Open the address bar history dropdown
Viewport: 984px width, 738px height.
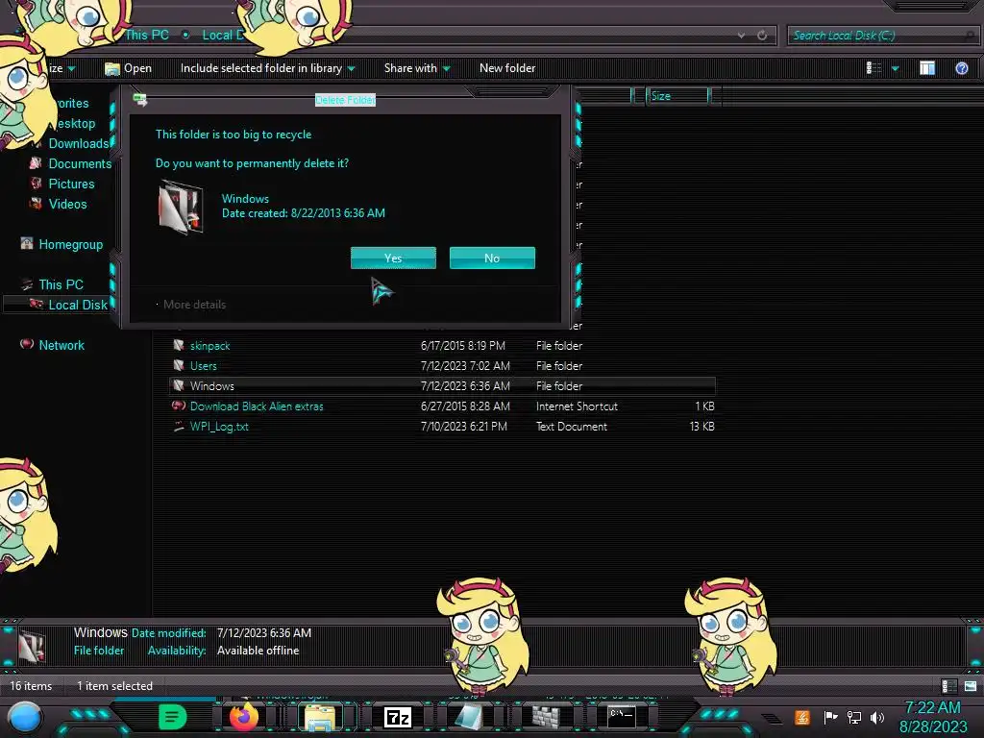click(742, 36)
